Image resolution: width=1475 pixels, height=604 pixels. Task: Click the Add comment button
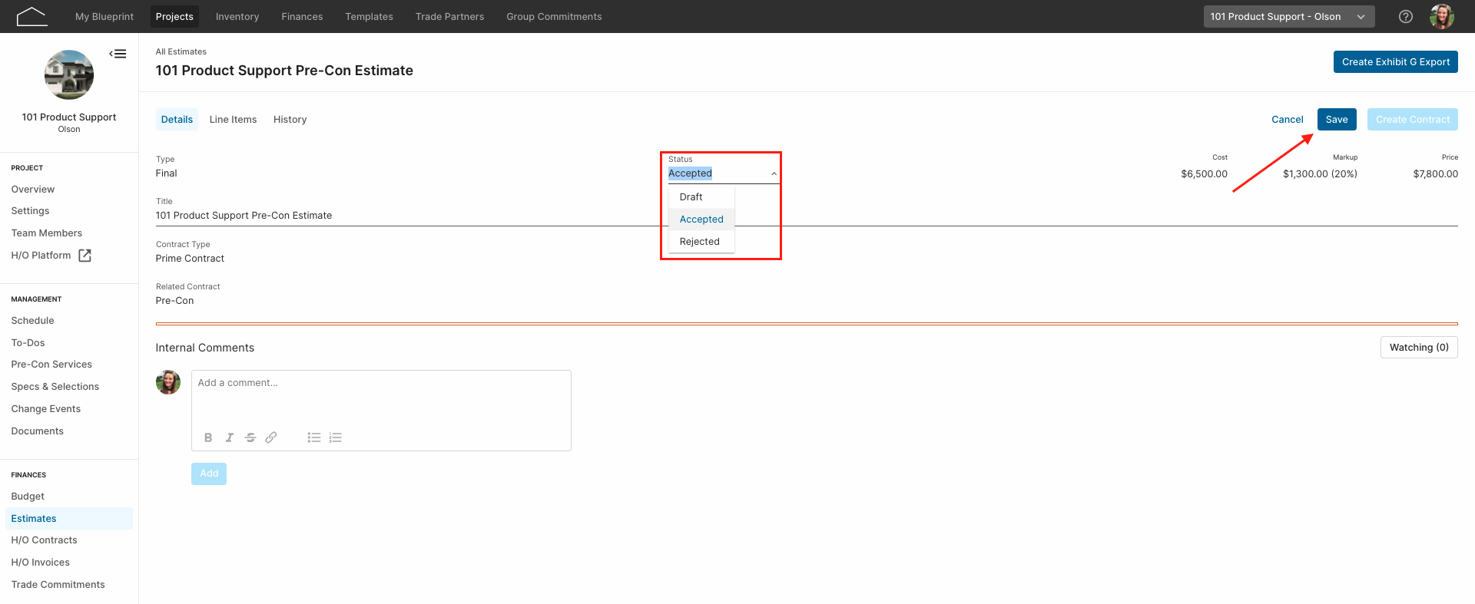click(209, 474)
